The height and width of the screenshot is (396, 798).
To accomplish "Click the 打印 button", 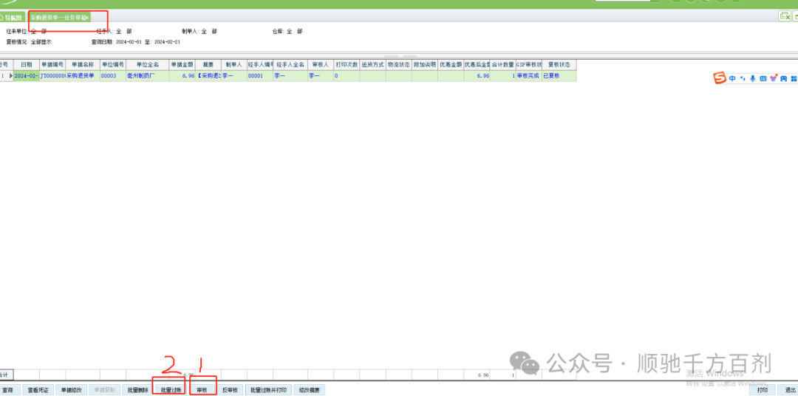I will (762, 390).
